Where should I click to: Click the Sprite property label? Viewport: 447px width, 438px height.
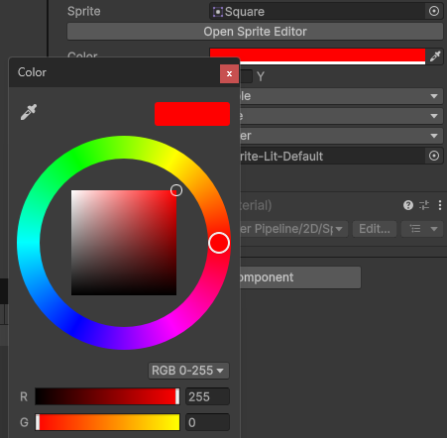(x=84, y=11)
